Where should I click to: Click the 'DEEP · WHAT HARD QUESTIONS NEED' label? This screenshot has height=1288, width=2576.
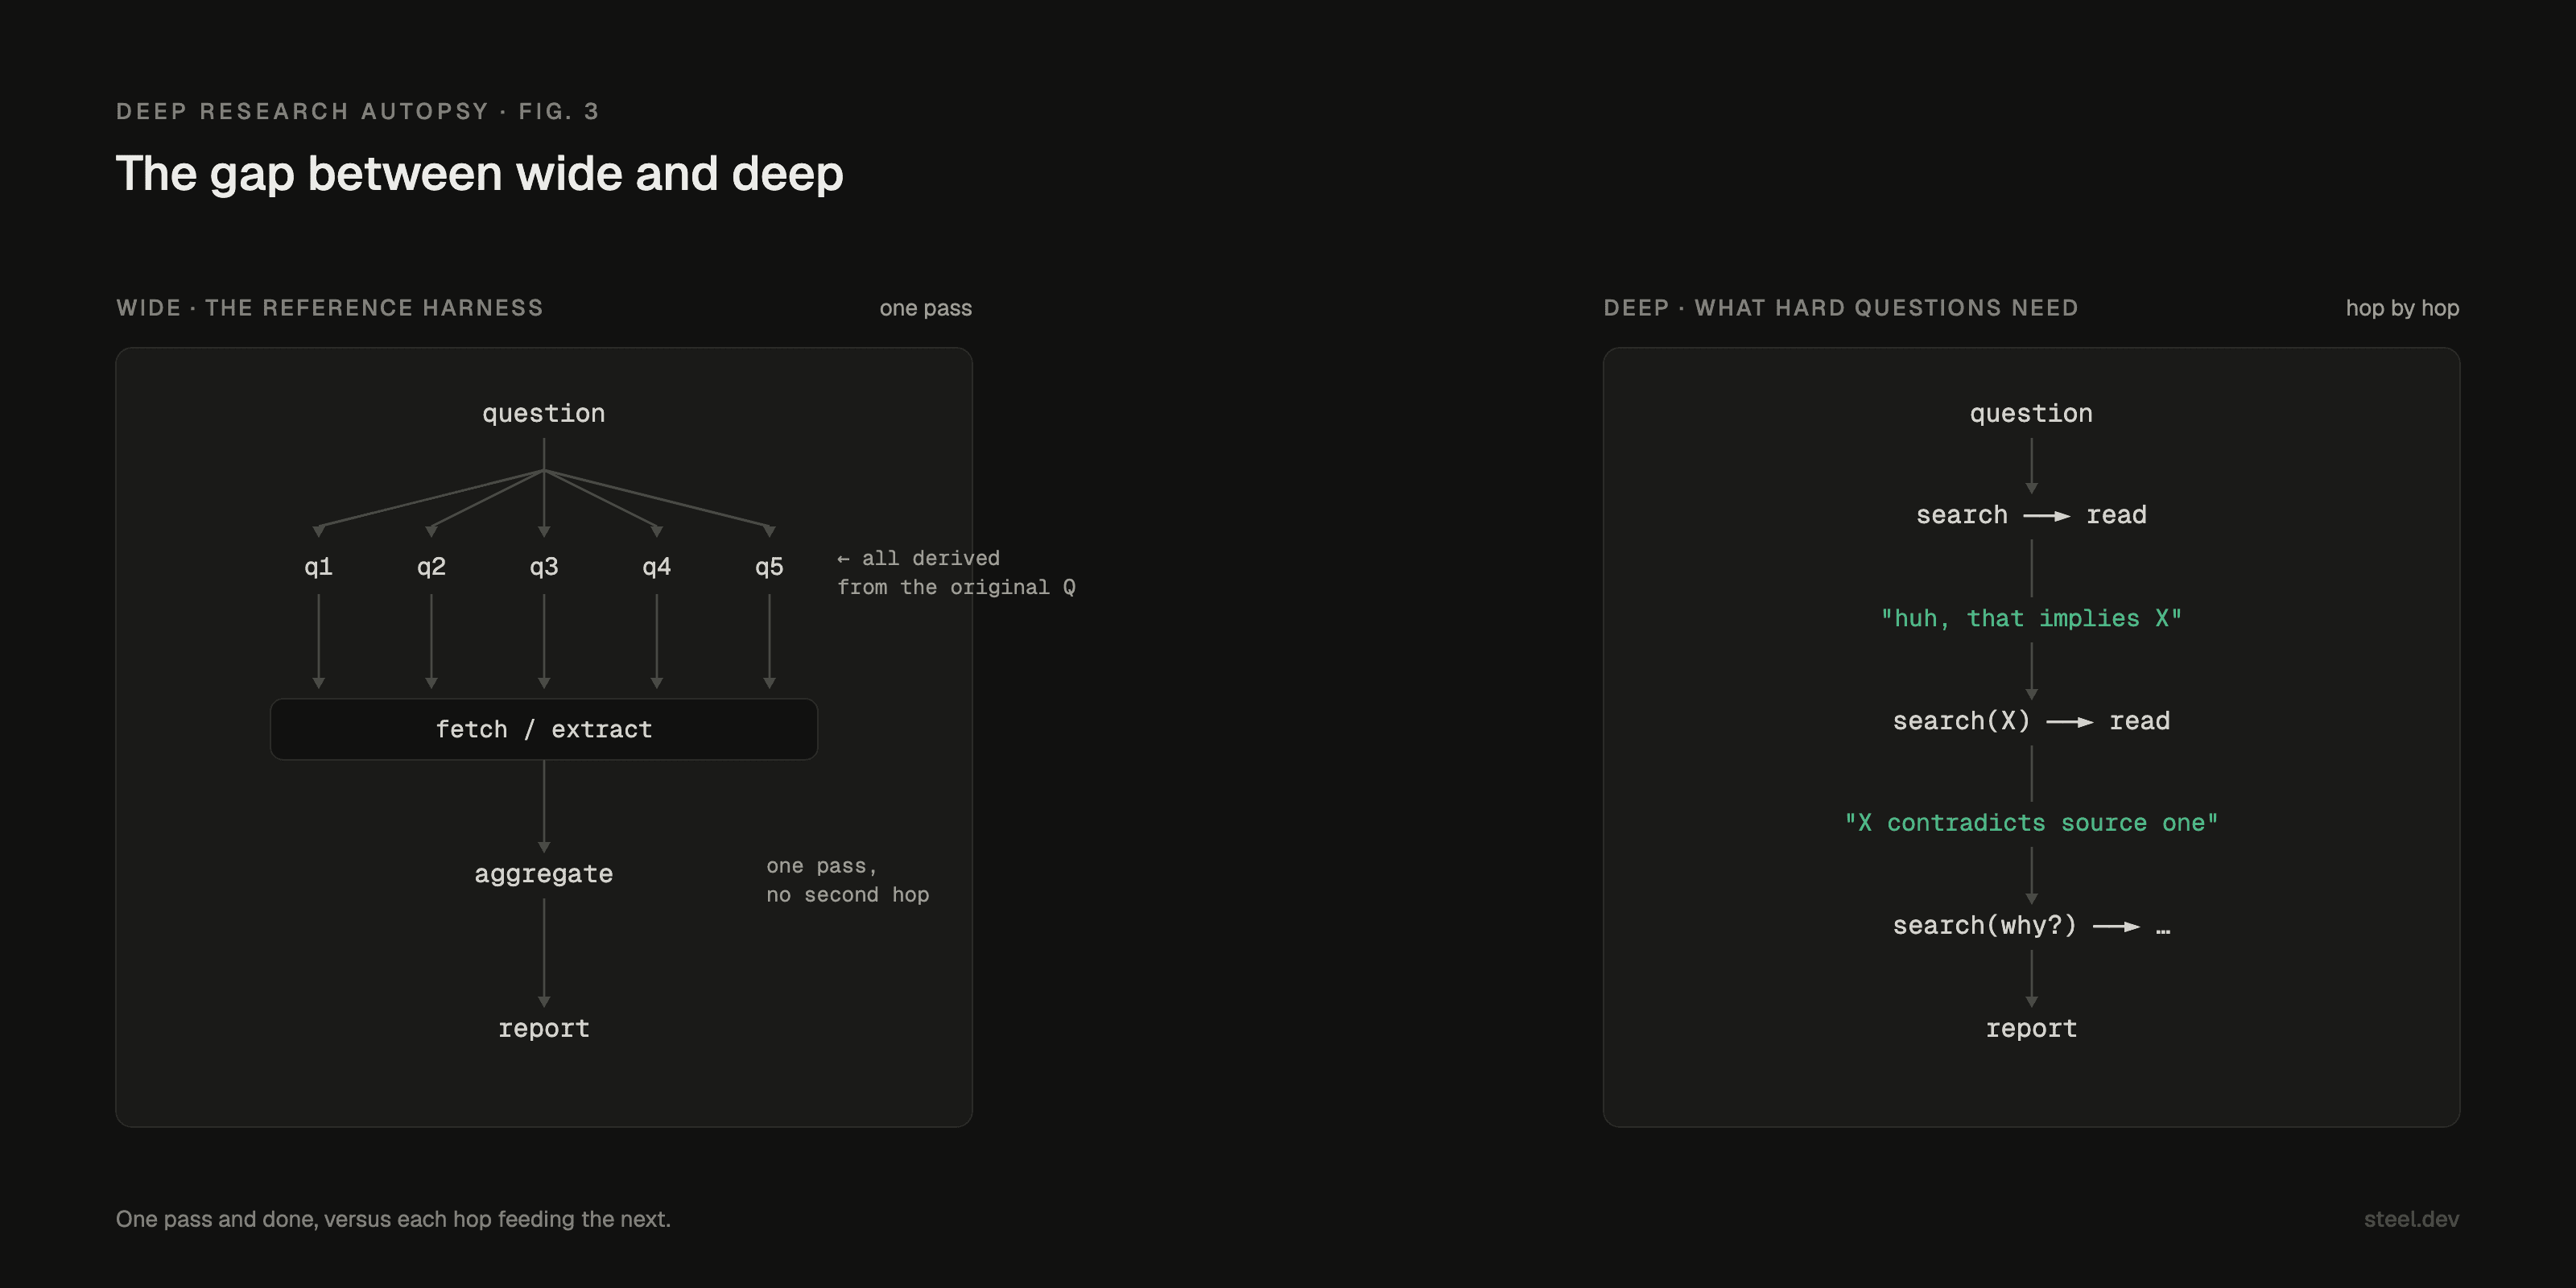click(x=1841, y=308)
